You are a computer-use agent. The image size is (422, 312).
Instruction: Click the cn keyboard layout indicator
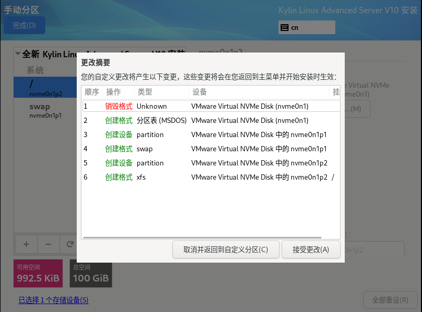[307, 27]
